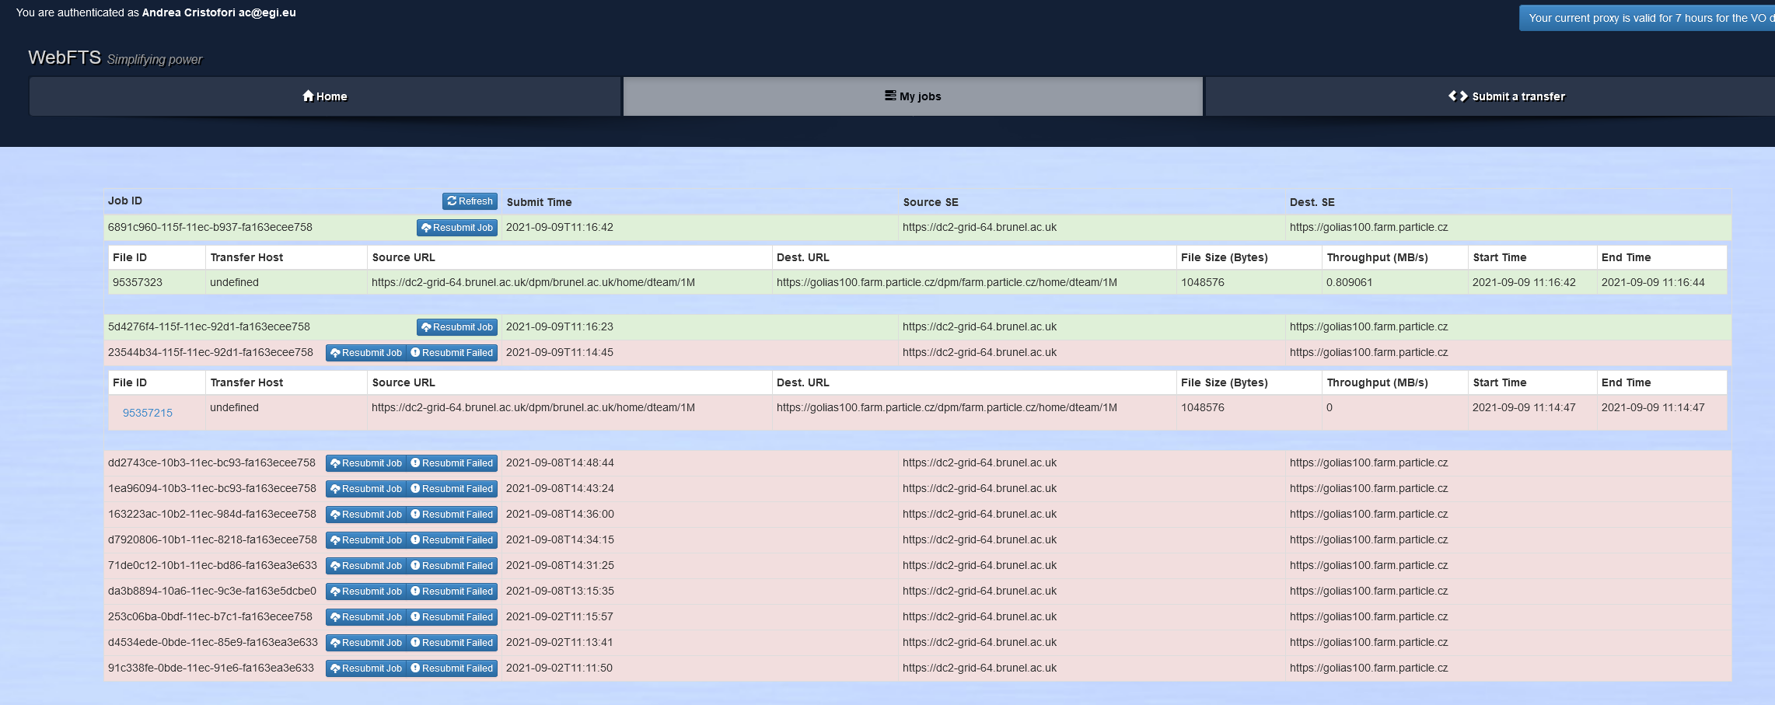
Task: Switch to the My jobs tab
Action: pyautogui.click(x=913, y=96)
